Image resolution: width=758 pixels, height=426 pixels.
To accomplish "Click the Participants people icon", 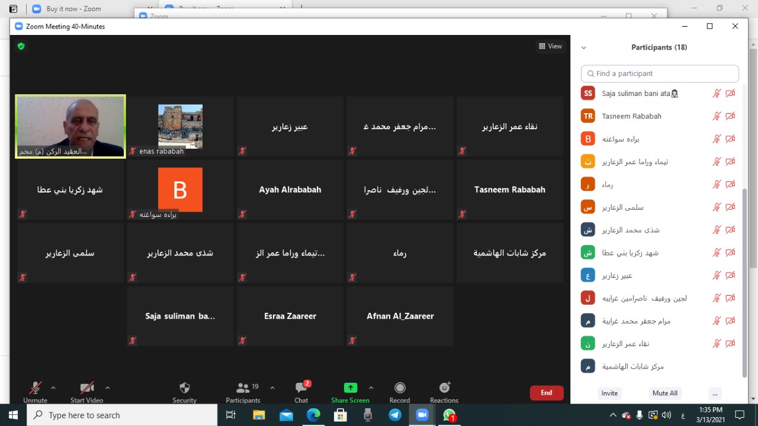I will pos(243,388).
